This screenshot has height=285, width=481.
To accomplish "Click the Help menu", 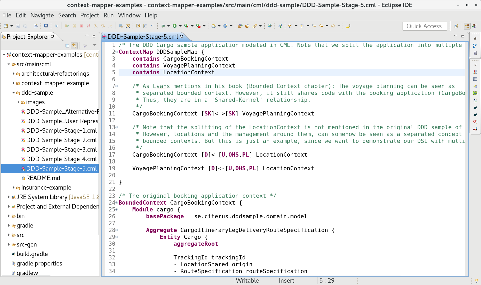I will pos(151,15).
